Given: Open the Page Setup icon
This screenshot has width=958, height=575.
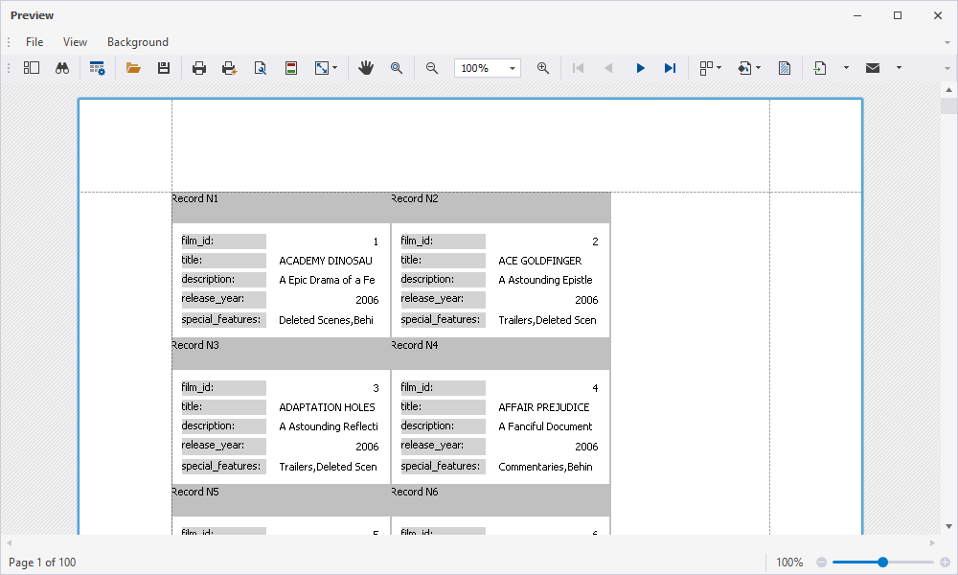Looking at the screenshot, I should click(x=261, y=68).
